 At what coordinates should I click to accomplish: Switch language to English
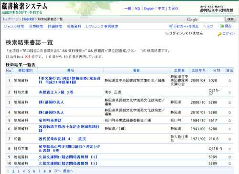pos(149,9)
